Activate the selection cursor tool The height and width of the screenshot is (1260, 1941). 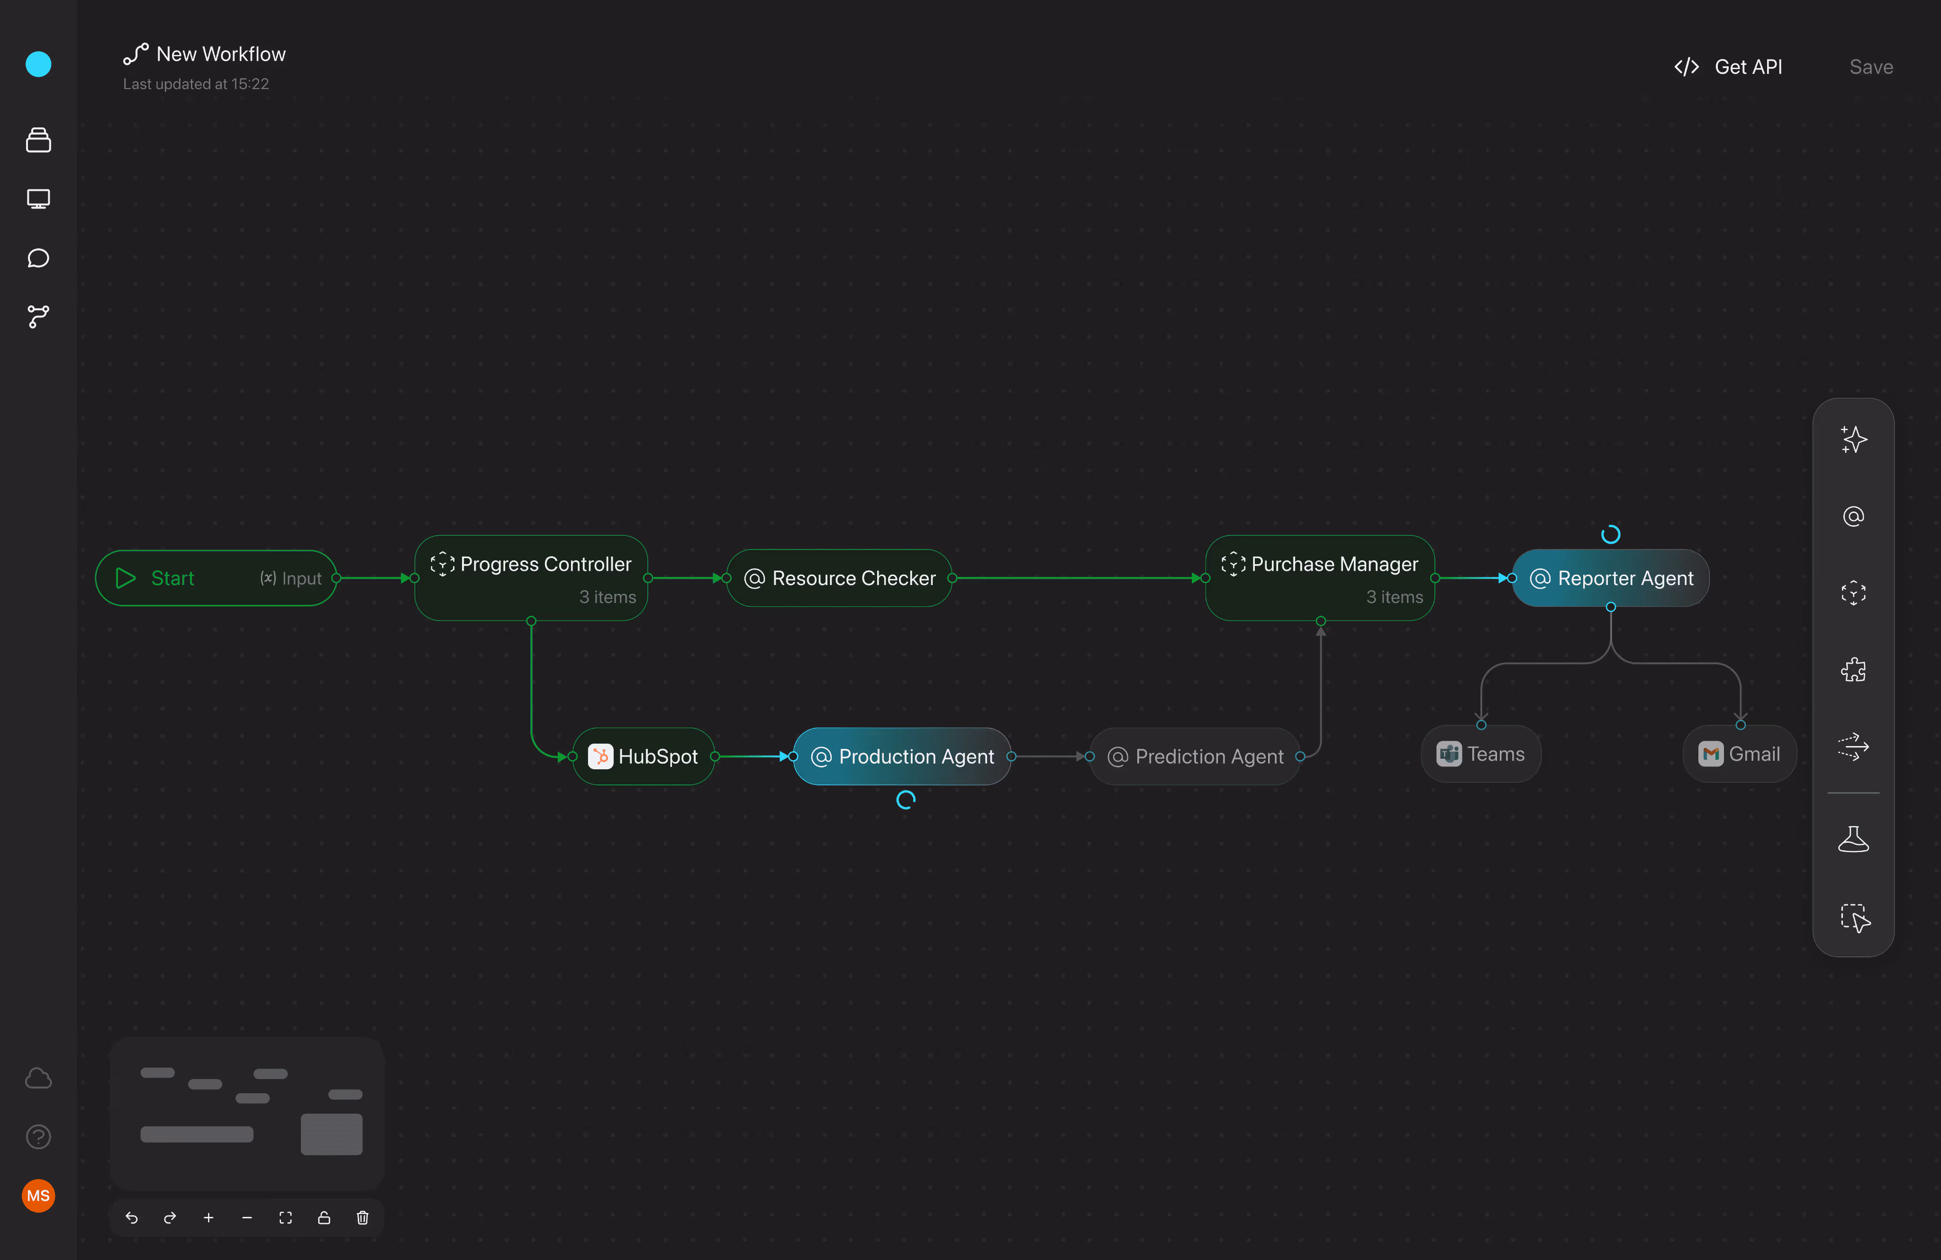(1855, 918)
